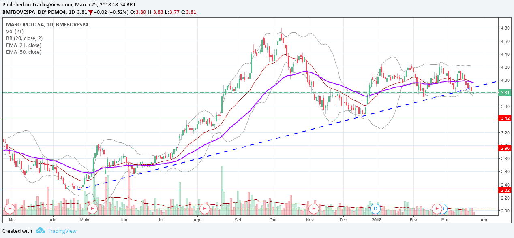Select the red 2.32 price level tag

[x=505, y=190]
